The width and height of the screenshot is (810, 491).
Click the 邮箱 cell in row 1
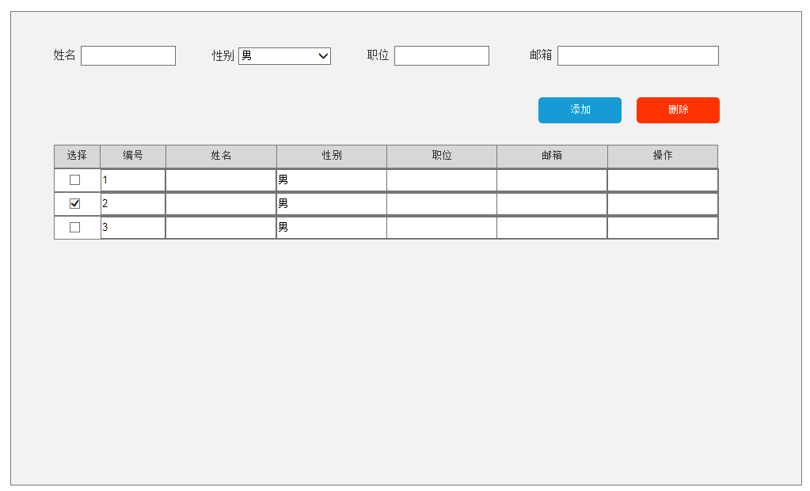point(552,180)
